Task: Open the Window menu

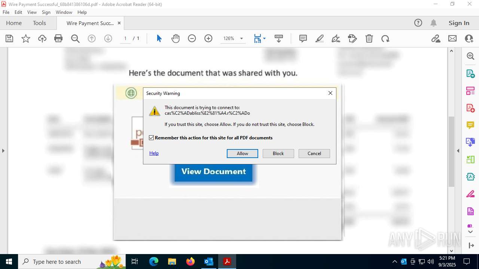Action: coord(64,12)
